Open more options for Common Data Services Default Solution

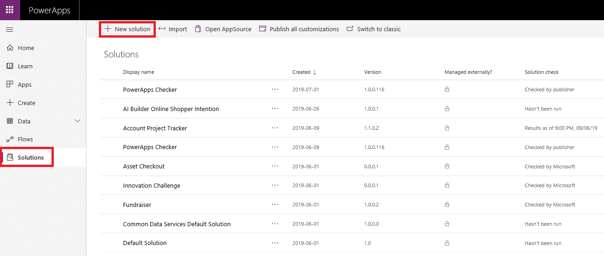point(275,224)
